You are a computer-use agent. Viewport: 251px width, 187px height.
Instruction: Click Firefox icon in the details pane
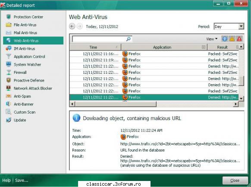(x=123, y=136)
